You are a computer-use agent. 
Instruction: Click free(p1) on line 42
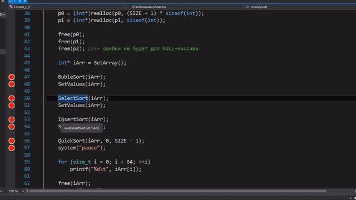click(71, 42)
